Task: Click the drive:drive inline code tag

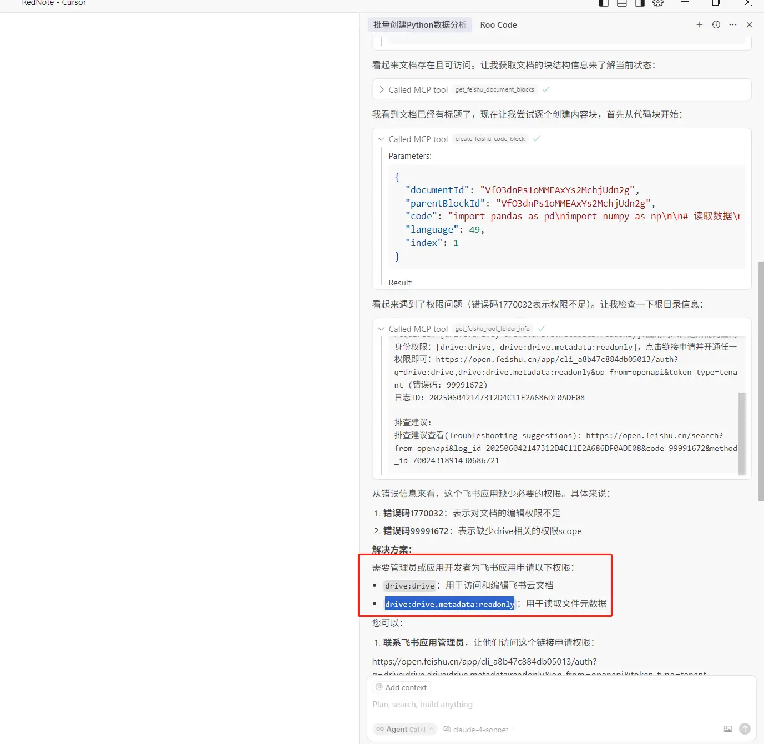Action: click(x=409, y=586)
